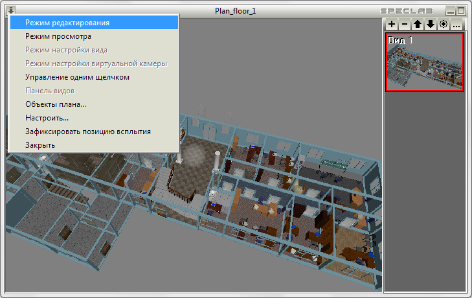Move view up with up arrow

click(x=418, y=25)
